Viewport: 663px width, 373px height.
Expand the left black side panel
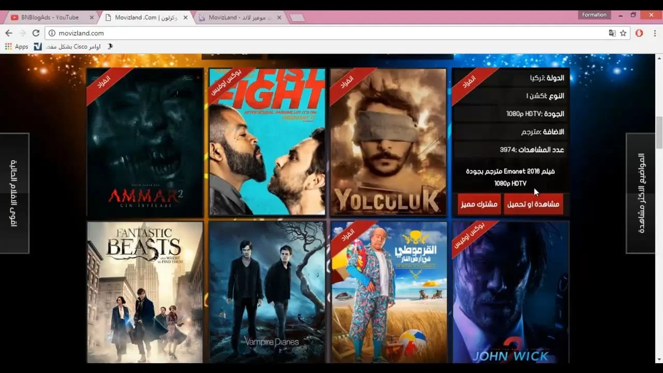[15, 193]
